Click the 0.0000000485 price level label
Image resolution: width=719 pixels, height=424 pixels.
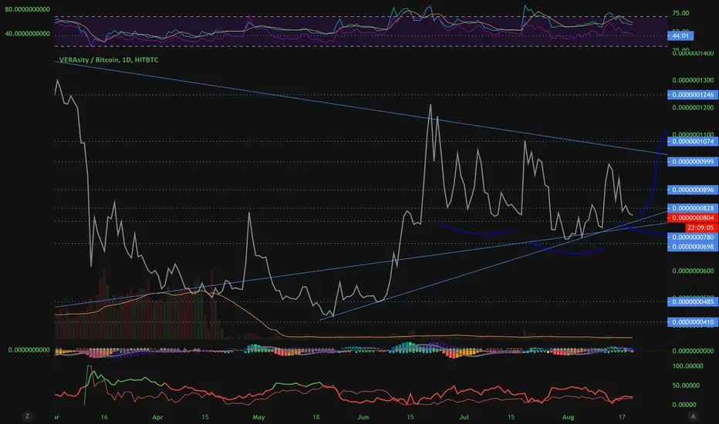693,301
